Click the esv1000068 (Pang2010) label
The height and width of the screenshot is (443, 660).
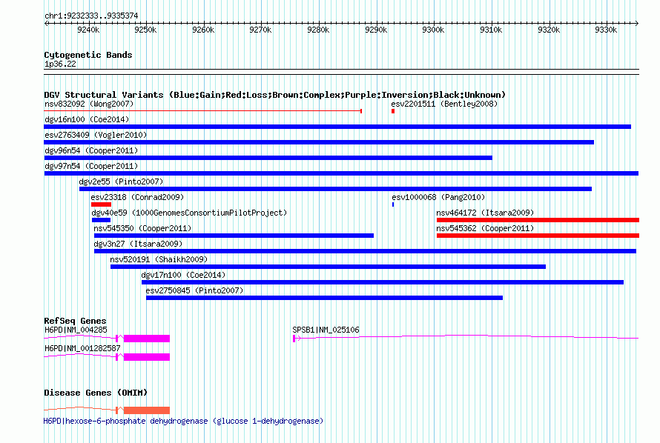438,197
